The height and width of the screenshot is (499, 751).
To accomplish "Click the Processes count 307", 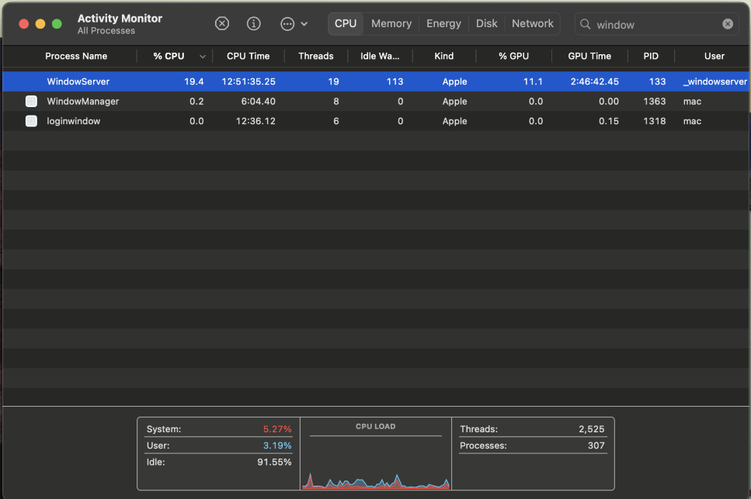I will 596,445.
